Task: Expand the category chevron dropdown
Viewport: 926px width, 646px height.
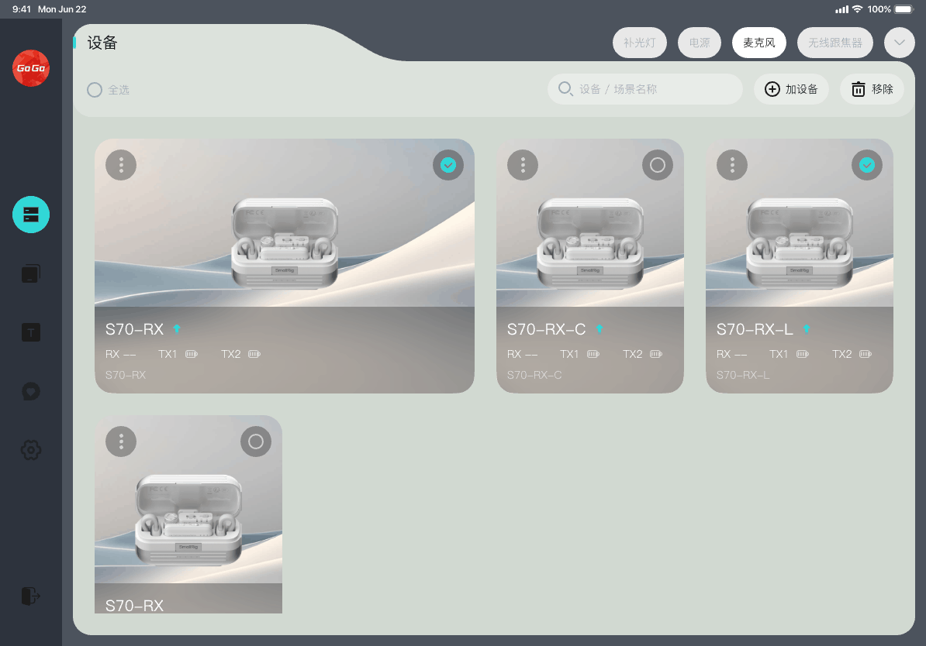Action: [900, 43]
